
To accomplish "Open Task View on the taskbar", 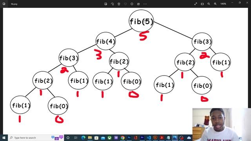I will [x=76, y=137].
